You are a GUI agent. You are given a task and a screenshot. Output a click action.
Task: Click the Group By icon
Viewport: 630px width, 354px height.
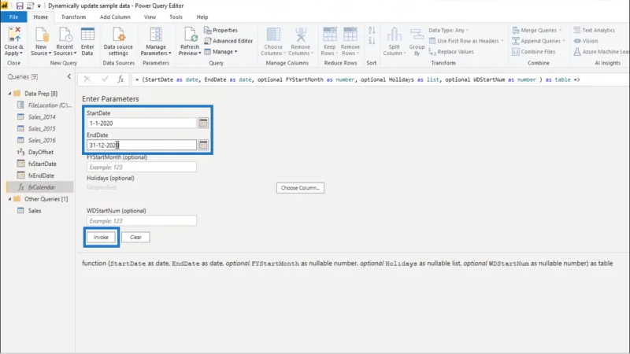(x=417, y=35)
